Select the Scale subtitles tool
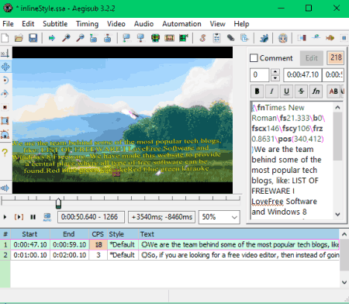This screenshot has width=349, height=304. click(x=5, y=107)
